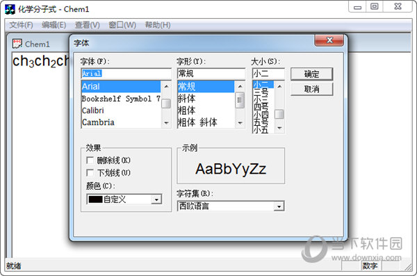Click the 数字 status bar indicator
This screenshot has height=276, width=417.
[370, 266]
